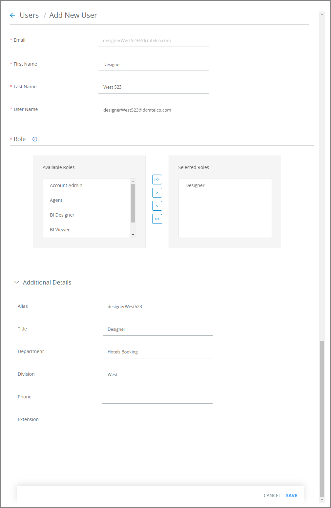Click the Last Name field
331x508 pixels.
click(x=154, y=87)
